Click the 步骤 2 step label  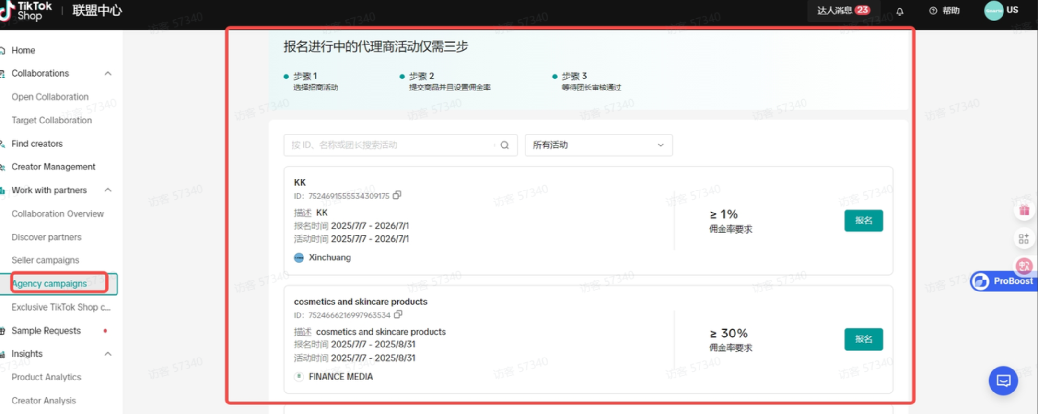click(x=421, y=76)
